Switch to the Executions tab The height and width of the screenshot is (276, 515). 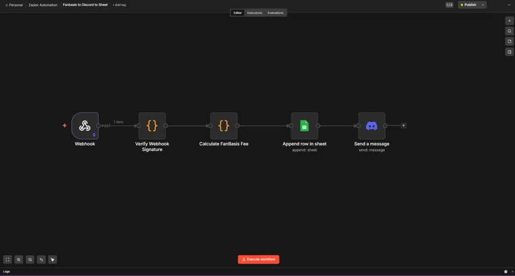(254, 13)
